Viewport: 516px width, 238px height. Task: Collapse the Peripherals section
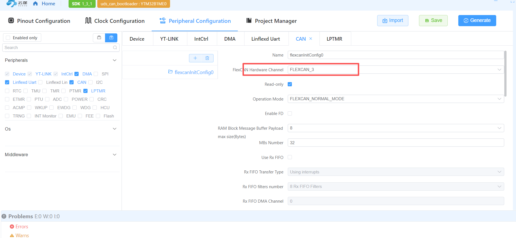click(114, 60)
